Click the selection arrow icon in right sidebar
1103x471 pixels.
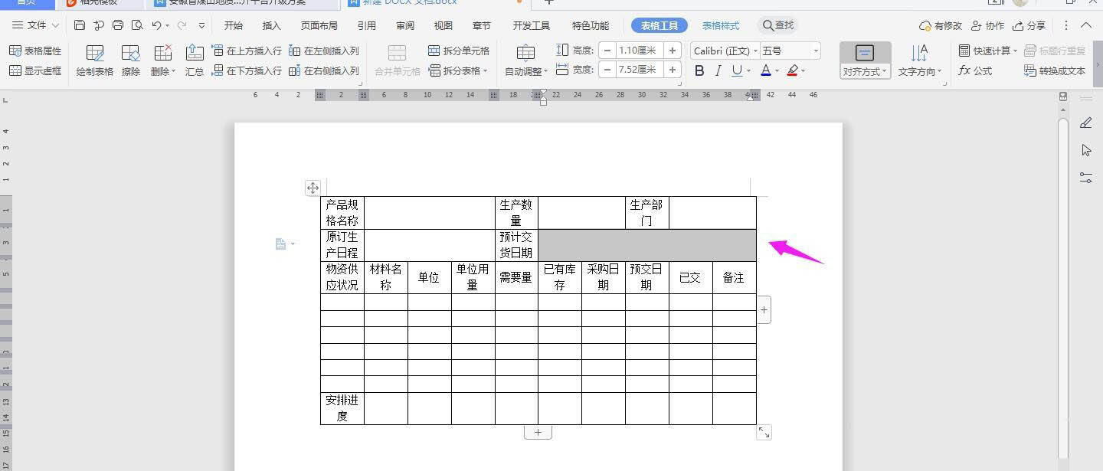click(x=1086, y=150)
